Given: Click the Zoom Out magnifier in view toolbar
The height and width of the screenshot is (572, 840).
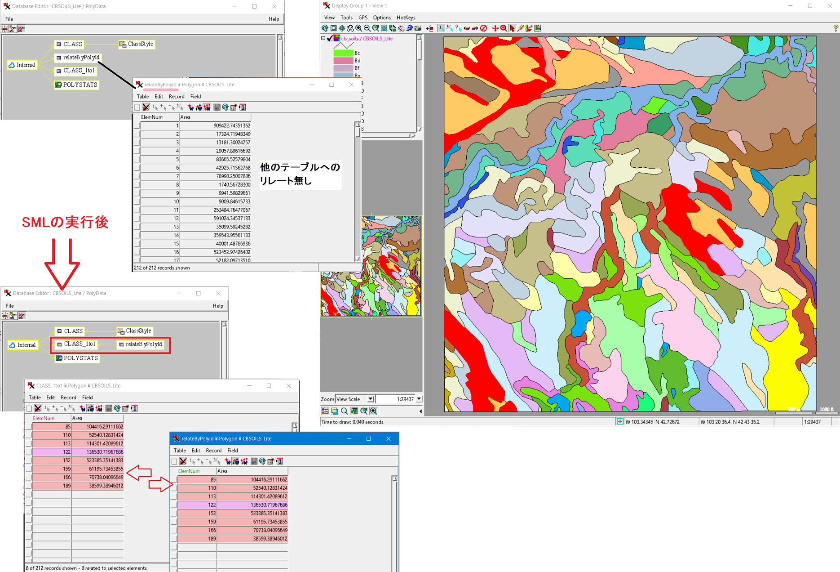Looking at the screenshot, I should (x=367, y=28).
